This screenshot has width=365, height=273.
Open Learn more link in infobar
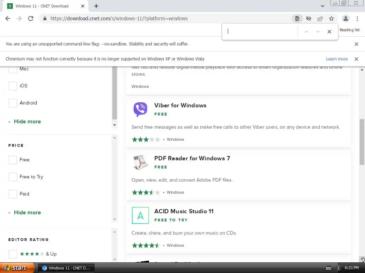click(336, 59)
